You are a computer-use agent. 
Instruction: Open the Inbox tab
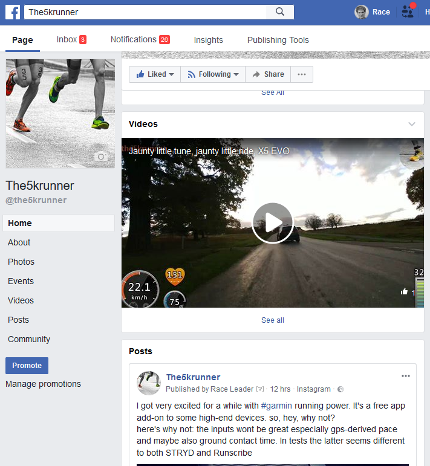pos(71,39)
